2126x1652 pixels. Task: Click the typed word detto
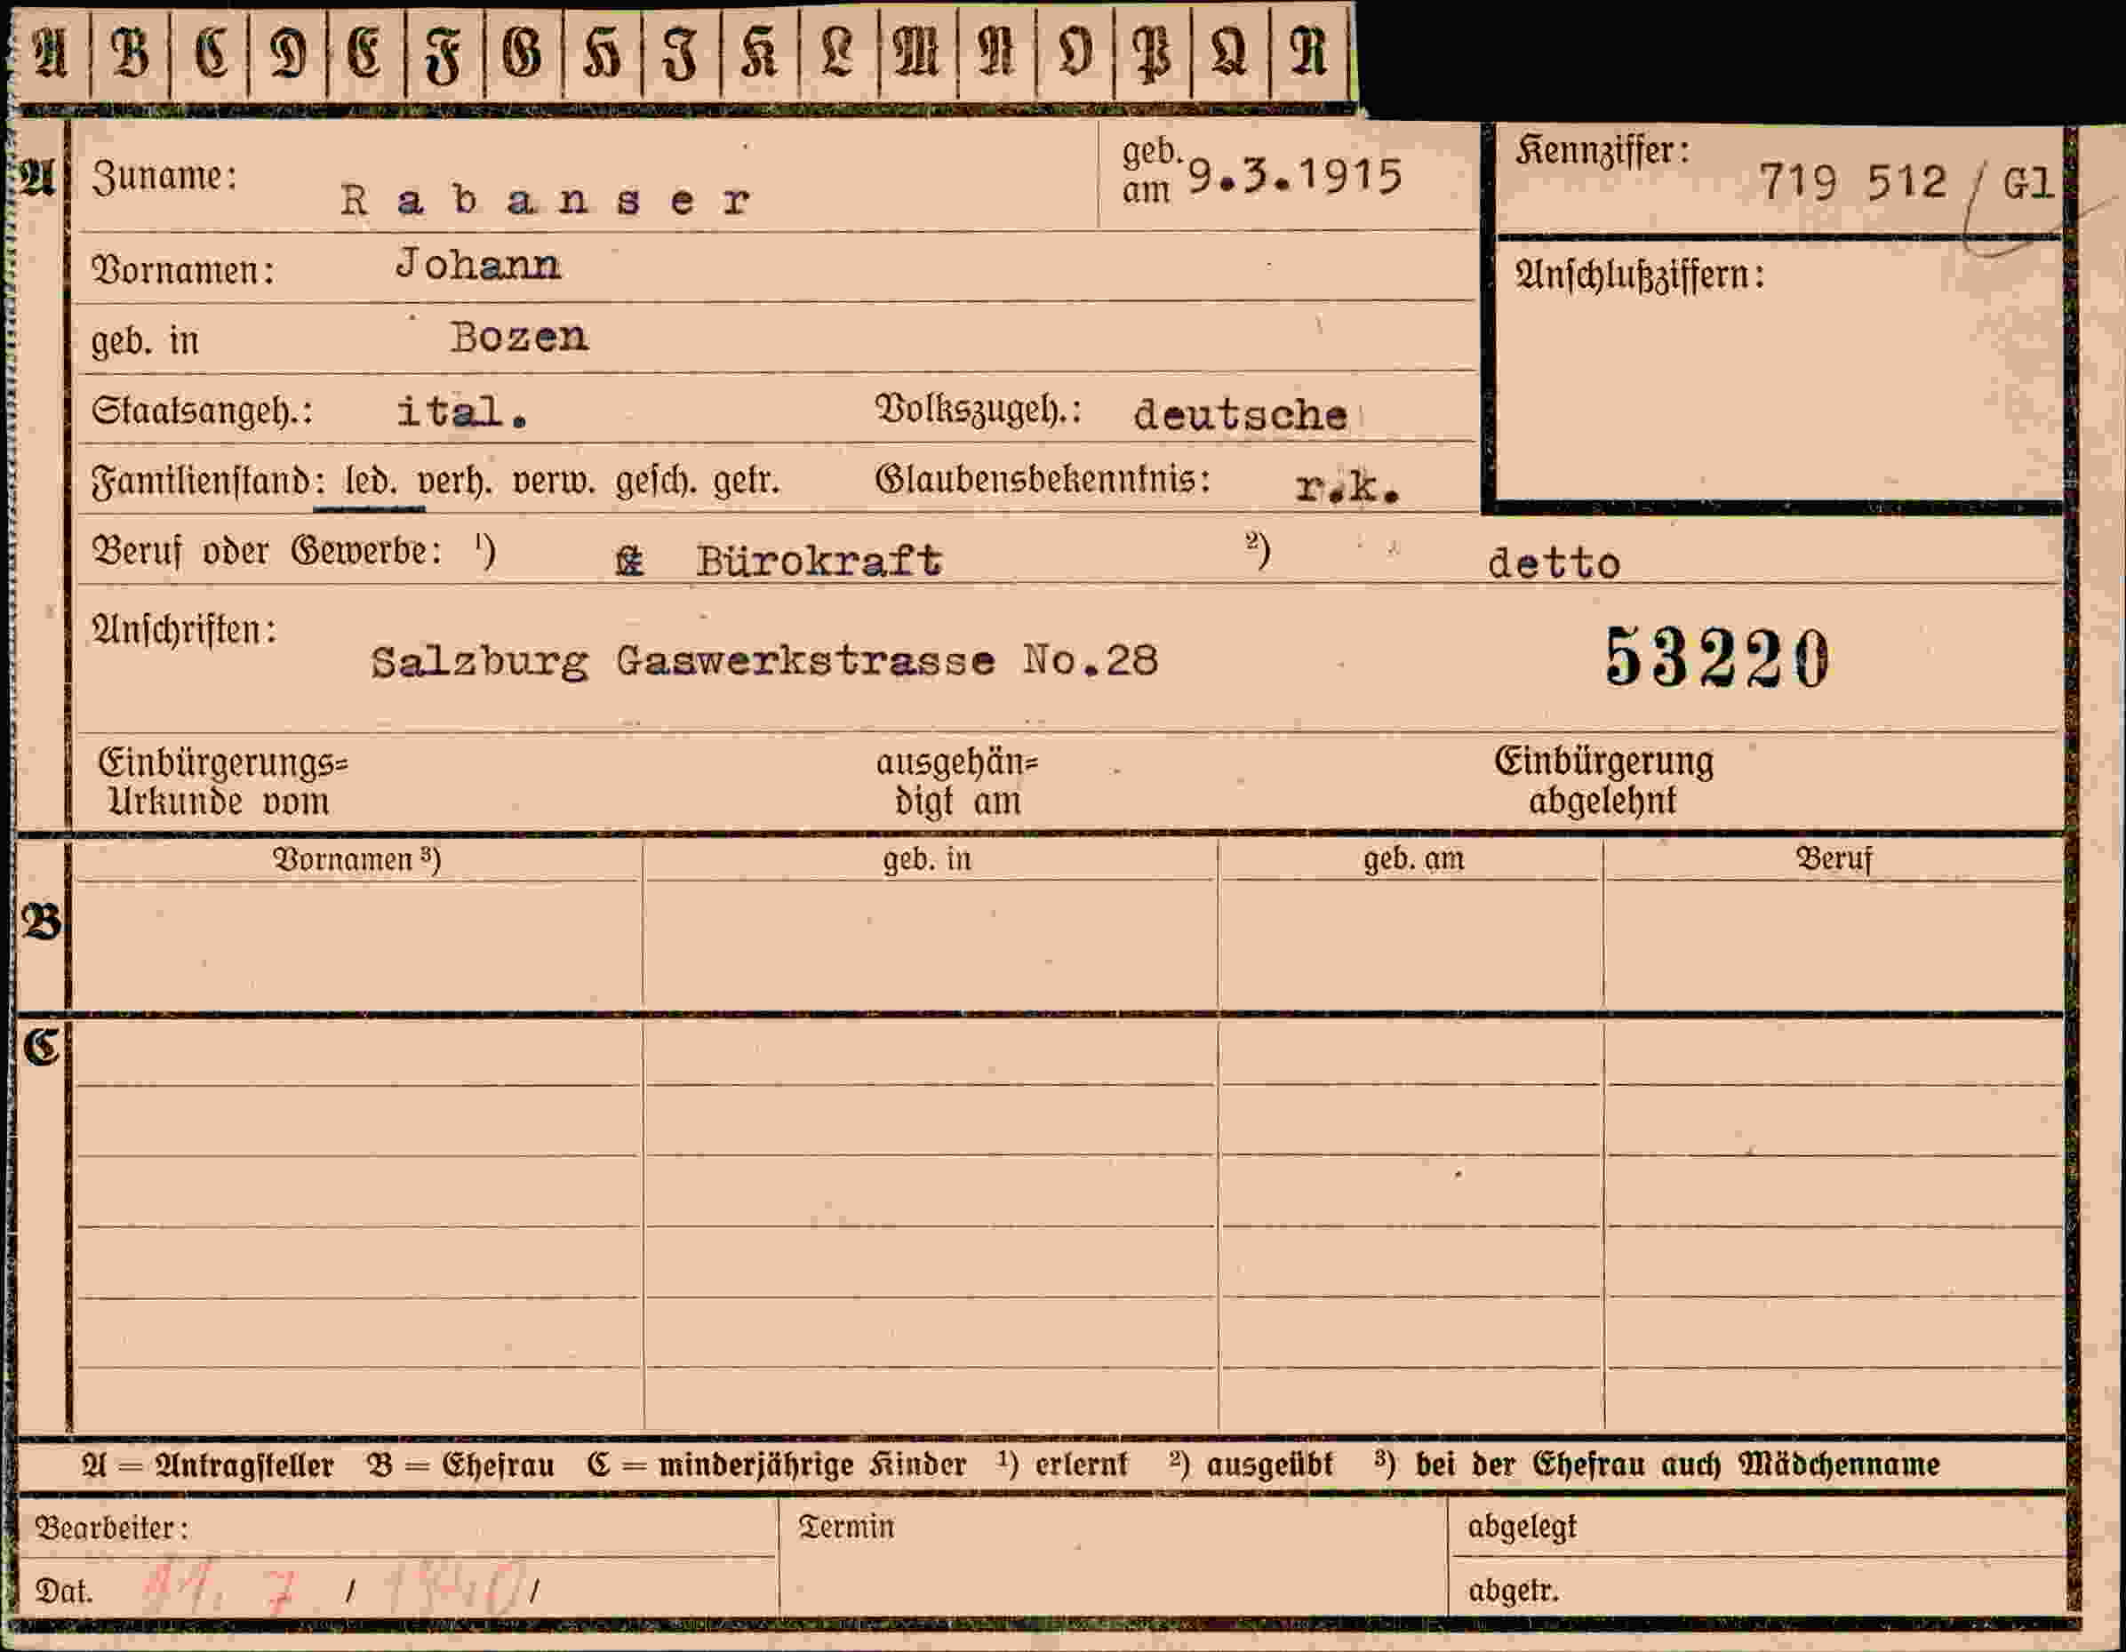[1554, 563]
